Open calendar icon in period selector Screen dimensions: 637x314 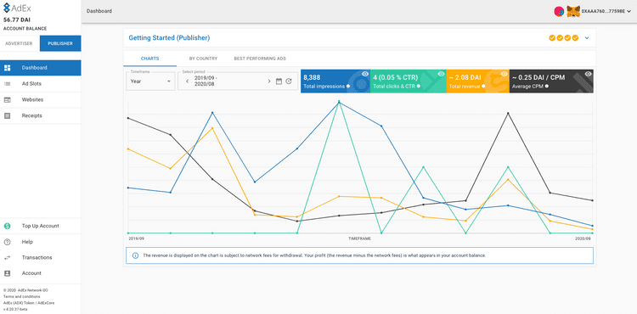pos(279,81)
